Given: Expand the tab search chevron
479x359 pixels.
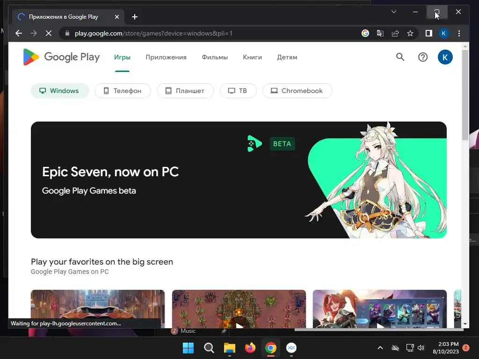Looking at the screenshot, I should coord(394,12).
